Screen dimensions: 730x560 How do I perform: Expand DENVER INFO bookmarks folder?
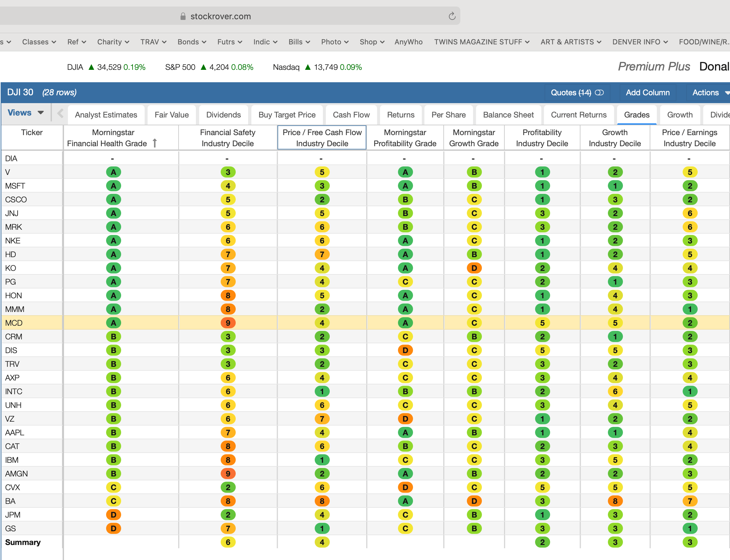[x=640, y=42]
